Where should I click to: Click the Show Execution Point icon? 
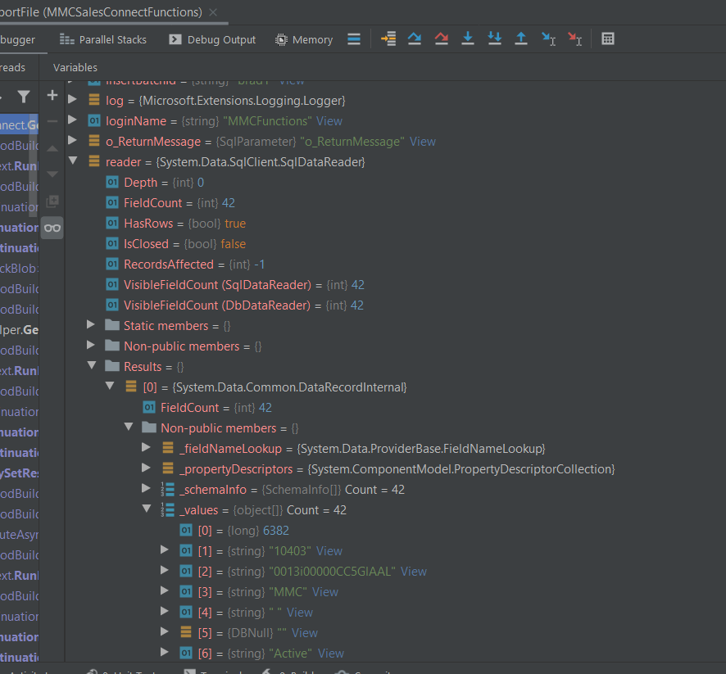click(388, 38)
